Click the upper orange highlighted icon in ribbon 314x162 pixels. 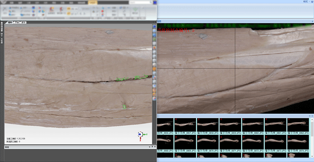[69, 9]
